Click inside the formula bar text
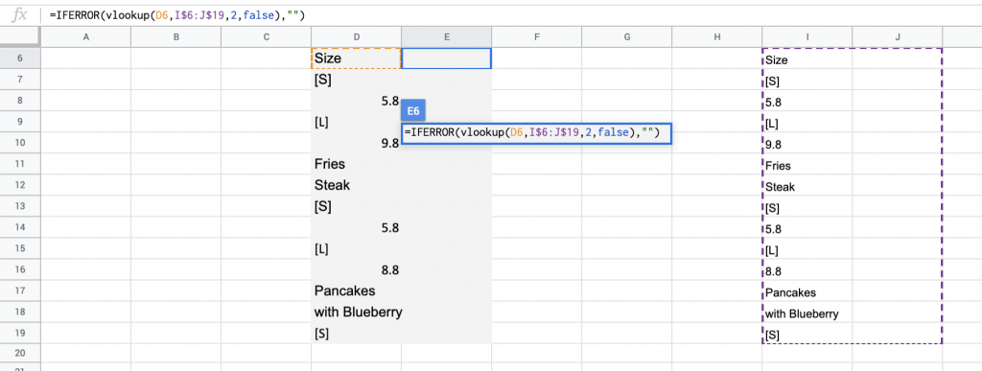 click(176, 15)
